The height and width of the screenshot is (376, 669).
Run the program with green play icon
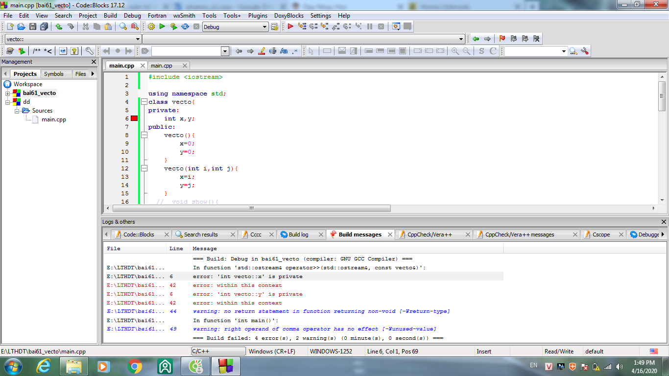pyautogui.click(x=162, y=27)
